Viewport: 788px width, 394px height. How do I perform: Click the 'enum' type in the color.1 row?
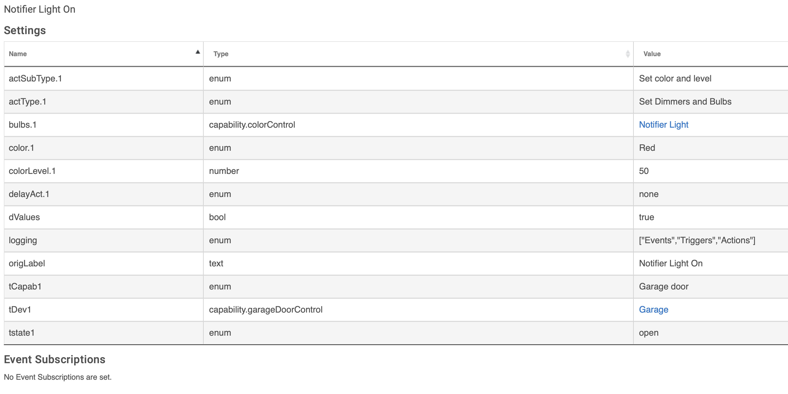pos(220,148)
